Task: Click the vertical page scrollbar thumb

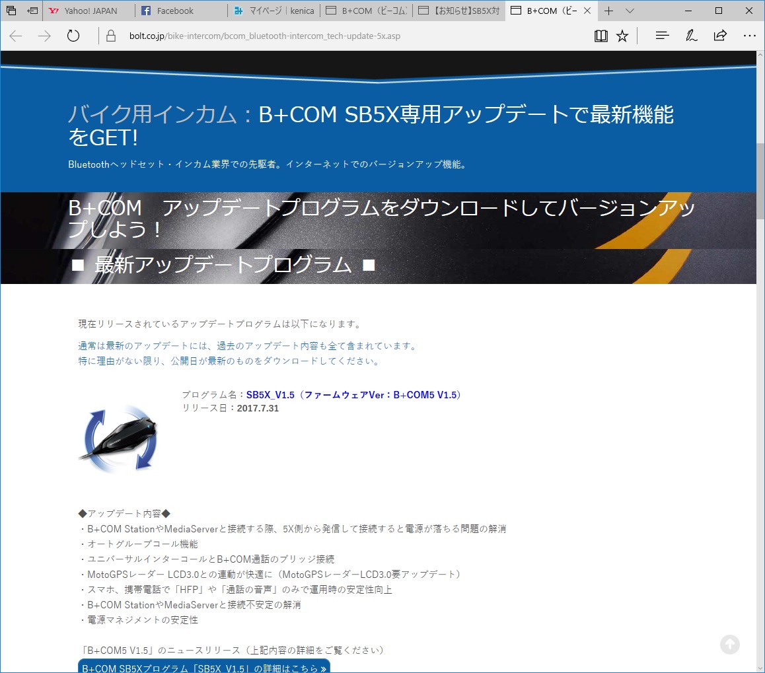Action: [760, 180]
